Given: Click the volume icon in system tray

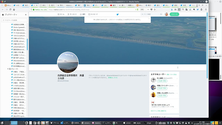Looking at the screenshot, I should click(x=189, y=123).
